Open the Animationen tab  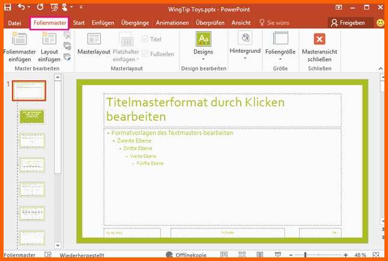tap(172, 23)
